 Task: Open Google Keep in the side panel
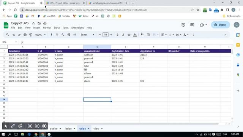(238, 45)
